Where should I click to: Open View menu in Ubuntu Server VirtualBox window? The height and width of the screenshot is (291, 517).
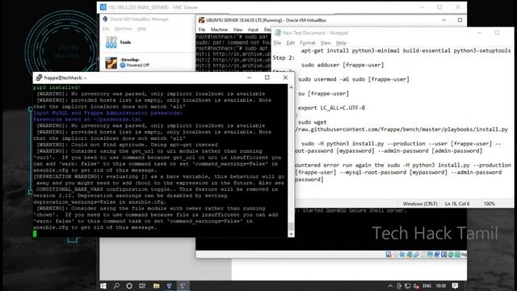tap(237, 30)
